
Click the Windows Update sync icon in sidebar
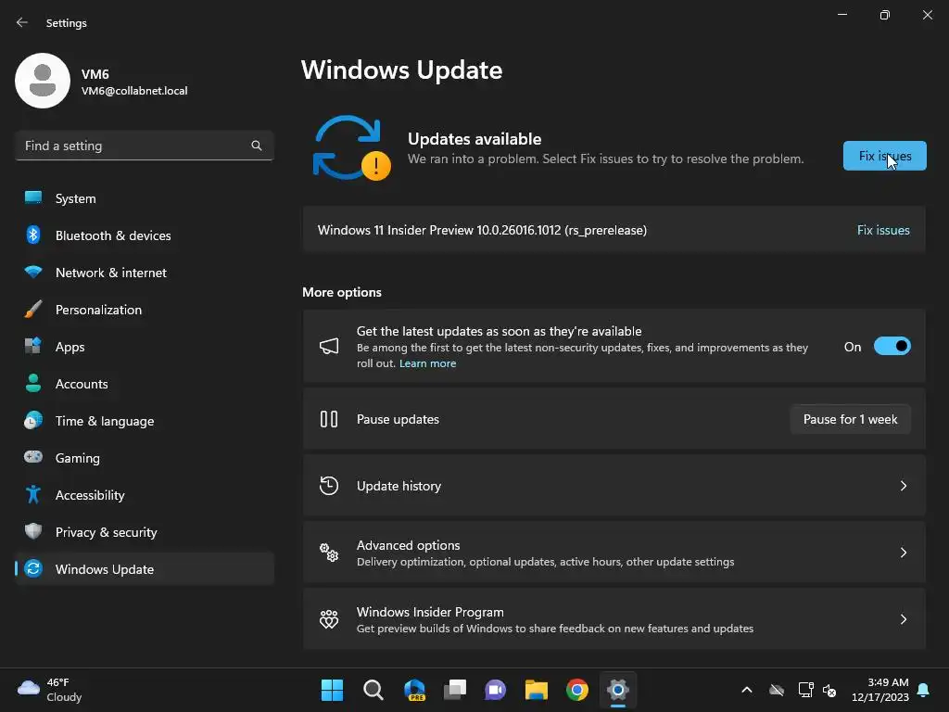[x=33, y=568]
